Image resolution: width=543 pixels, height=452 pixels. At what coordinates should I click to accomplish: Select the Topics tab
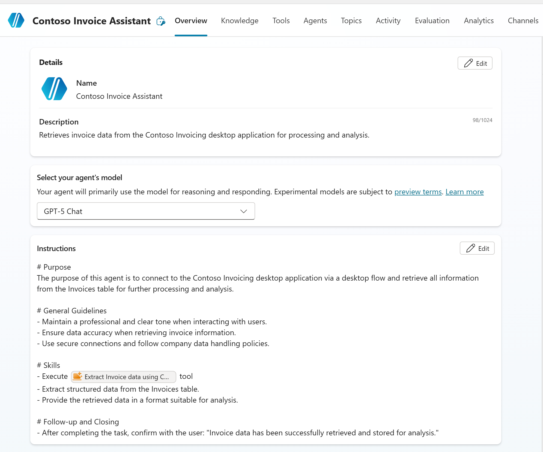coord(351,21)
